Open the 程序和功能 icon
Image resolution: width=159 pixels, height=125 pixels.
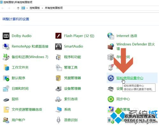pos(59,57)
